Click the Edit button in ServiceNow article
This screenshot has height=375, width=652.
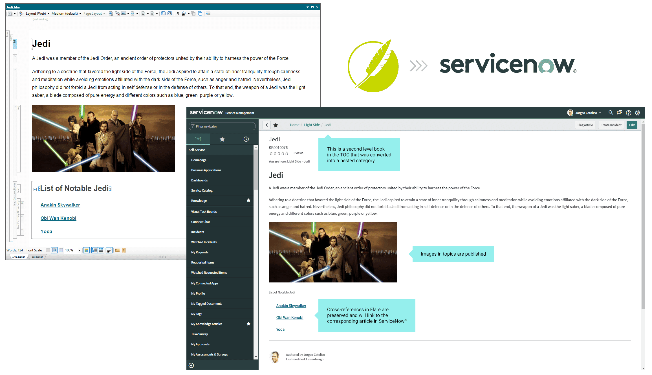(632, 125)
